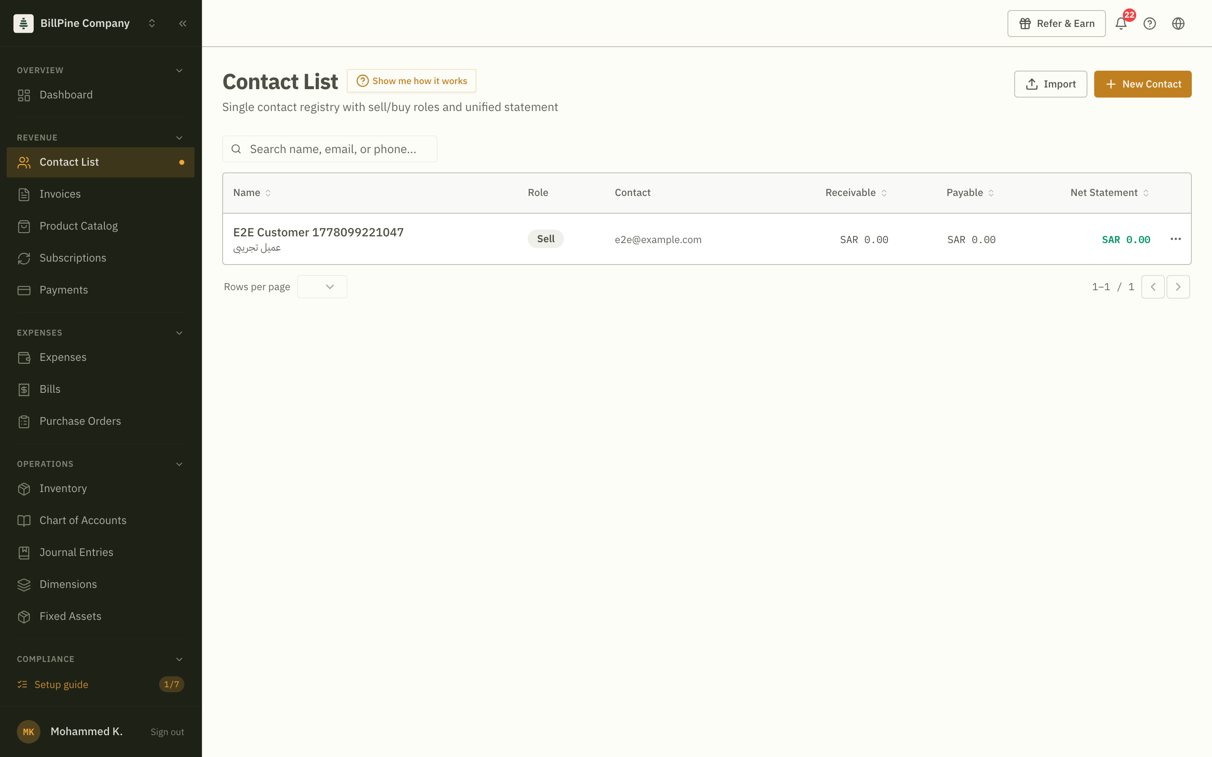The height and width of the screenshot is (757, 1212).
Task: Open the help question-mark icon in header
Action: 1149,24
